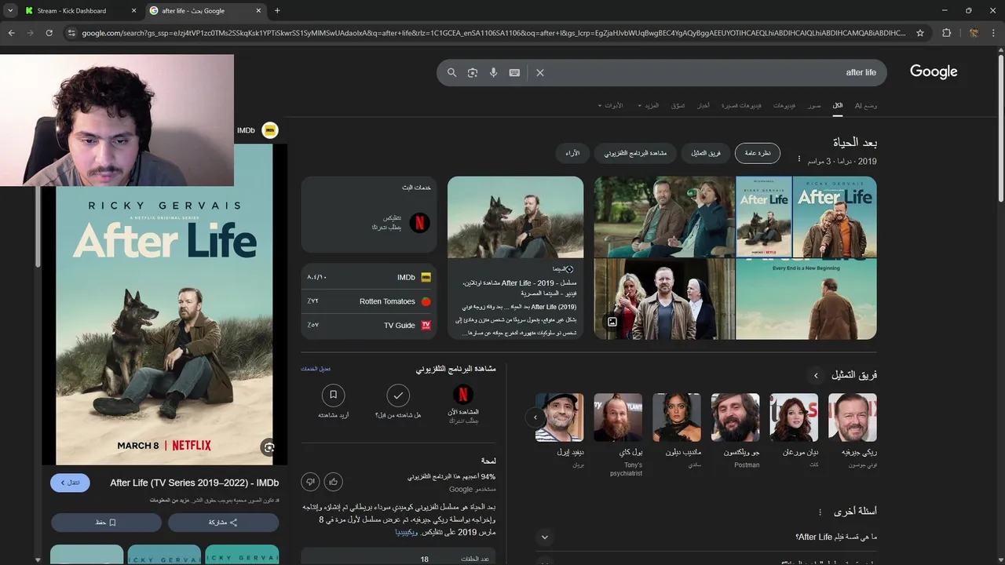Image resolution: width=1005 pixels, height=565 pixels.
Task: Open the Chrome extensions puzzle icon
Action: click(946, 33)
